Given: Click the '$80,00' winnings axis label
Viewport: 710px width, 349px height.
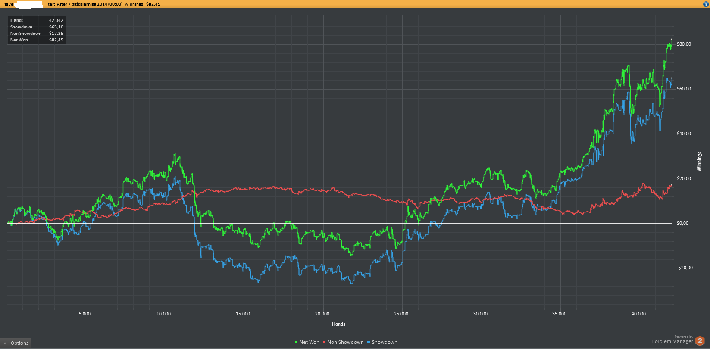Looking at the screenshot, I should click(x=684, y=44).
